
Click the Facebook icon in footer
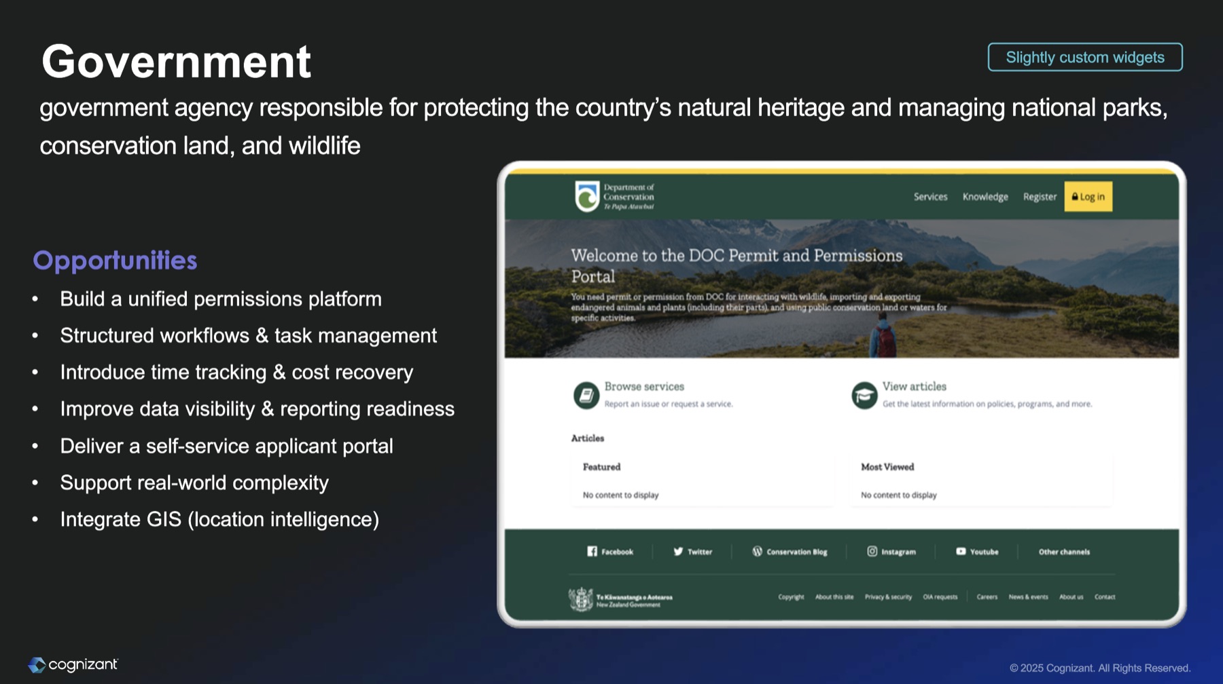(x=592, y=552)
